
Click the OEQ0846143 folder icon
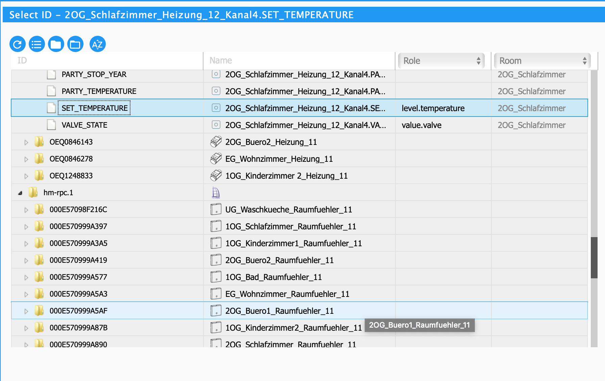[40, 142]
